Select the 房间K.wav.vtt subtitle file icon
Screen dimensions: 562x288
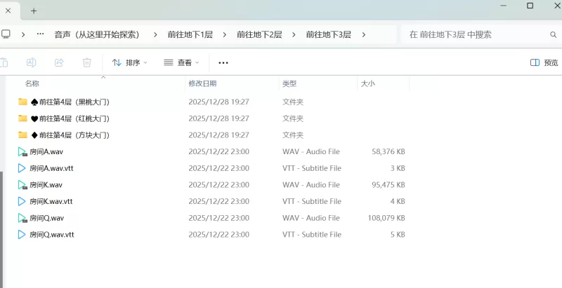point(22,202)
